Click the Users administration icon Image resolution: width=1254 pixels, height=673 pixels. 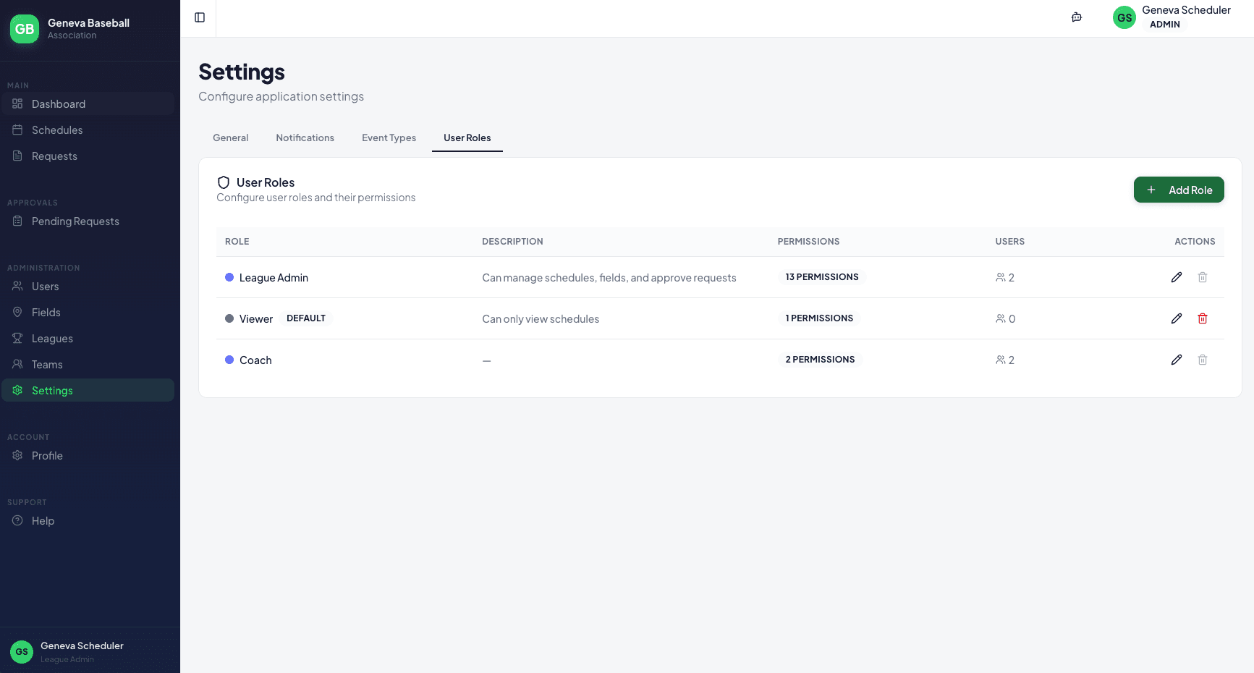tap(17, 286)
